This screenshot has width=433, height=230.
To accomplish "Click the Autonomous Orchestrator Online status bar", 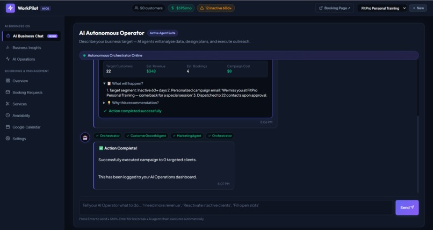I will tap(249, 55).
